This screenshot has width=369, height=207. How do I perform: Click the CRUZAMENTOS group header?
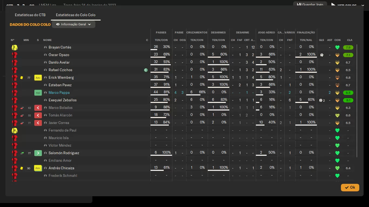[197, 33]
